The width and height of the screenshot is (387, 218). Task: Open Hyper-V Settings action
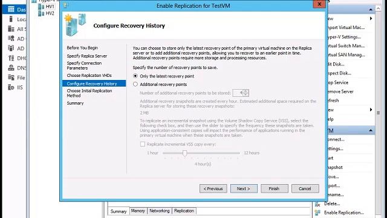coord(344,37)
